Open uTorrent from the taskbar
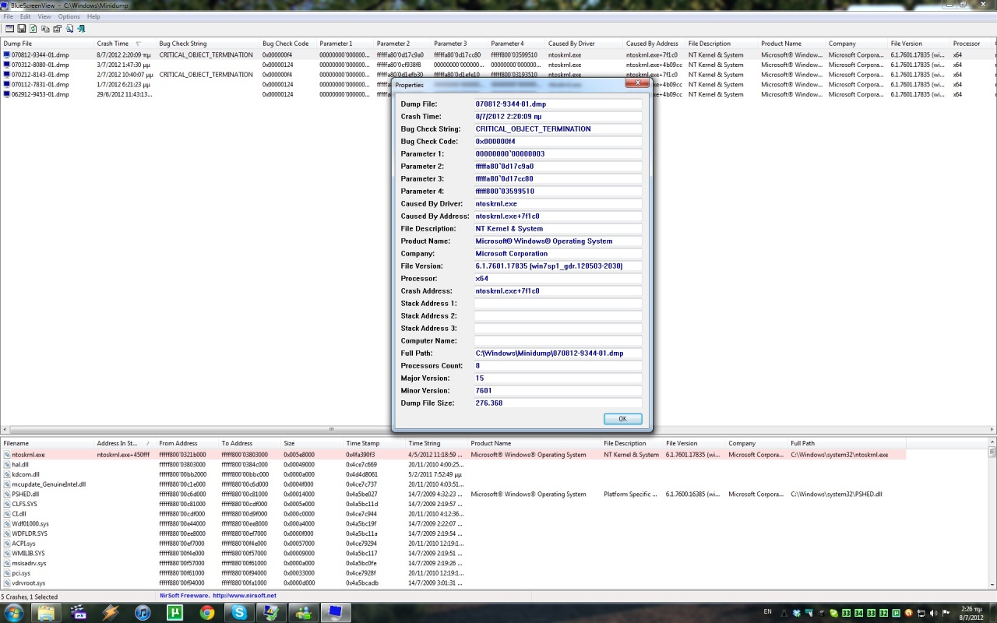 (174, 612)
